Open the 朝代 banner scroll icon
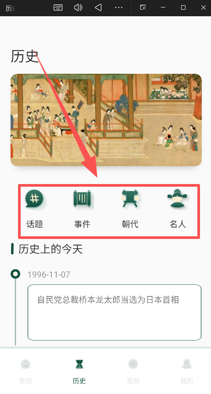The image size is (211, 394). (x=130, y=199)
